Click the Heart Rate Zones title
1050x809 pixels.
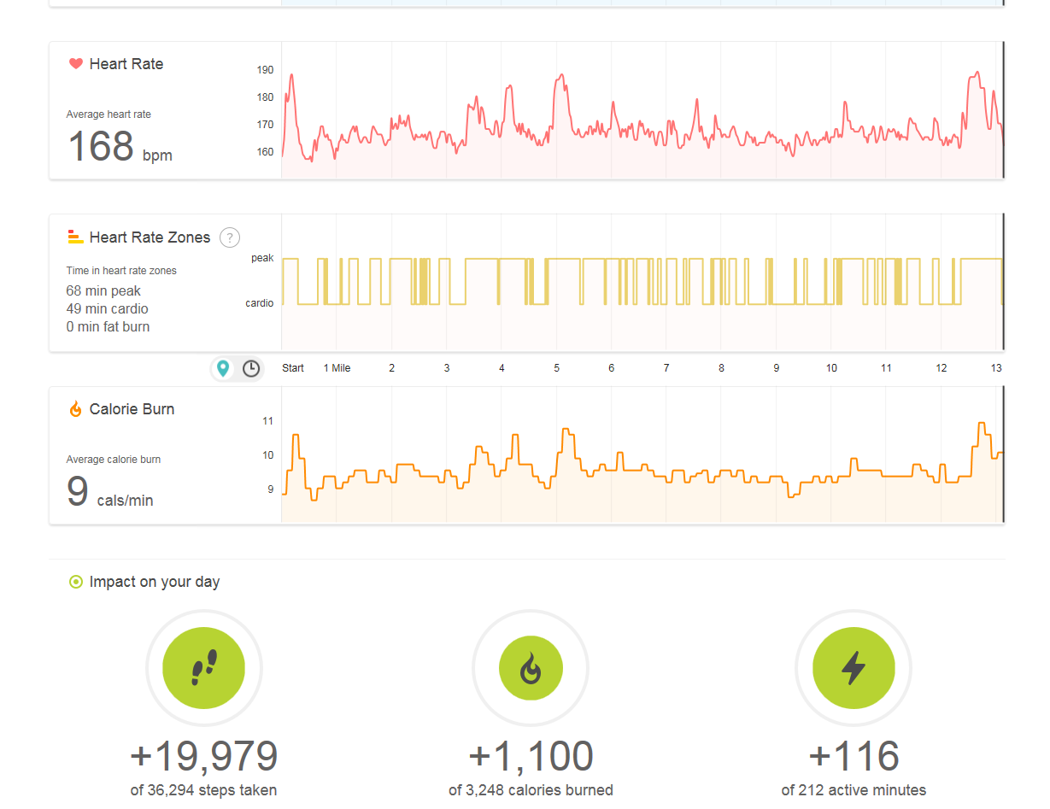tap(150, 237)
